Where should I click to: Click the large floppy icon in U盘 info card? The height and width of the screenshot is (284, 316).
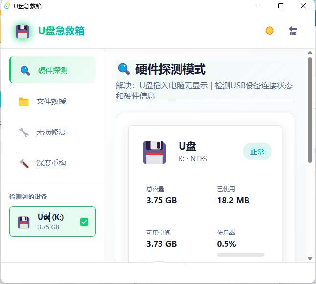tap(155, 153)
